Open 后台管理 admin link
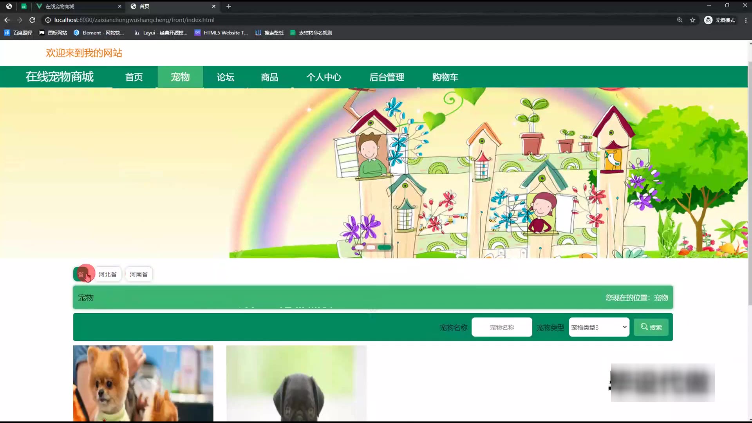752x423 pixels. click(x=387, y=77)
